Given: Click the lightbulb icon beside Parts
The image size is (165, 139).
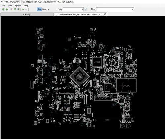Looking at the screenshot, I should click(86, 9).
